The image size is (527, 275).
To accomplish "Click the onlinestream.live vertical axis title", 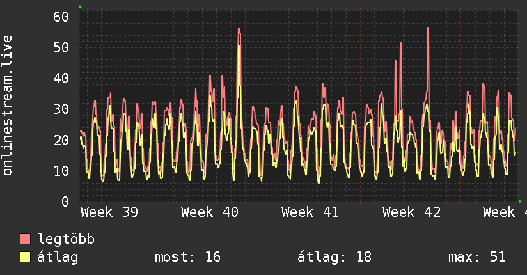I will click(7, 106).
